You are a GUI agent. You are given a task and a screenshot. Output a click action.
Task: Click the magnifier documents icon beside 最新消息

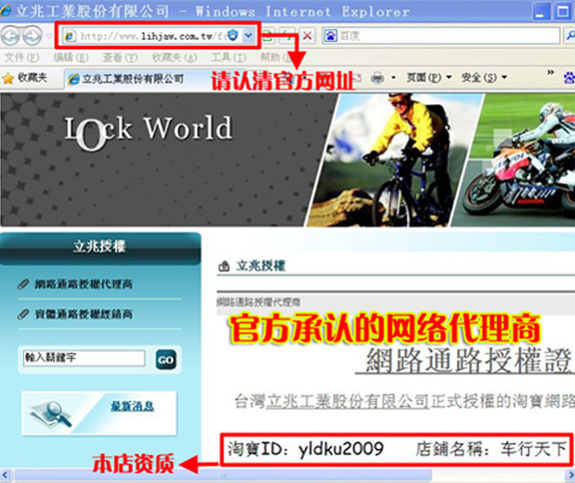click(51, 414)
